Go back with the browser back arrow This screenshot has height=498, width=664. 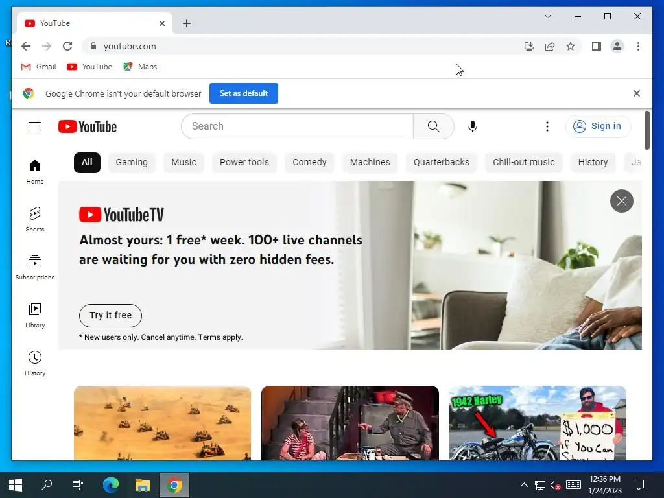coord(26,46)
